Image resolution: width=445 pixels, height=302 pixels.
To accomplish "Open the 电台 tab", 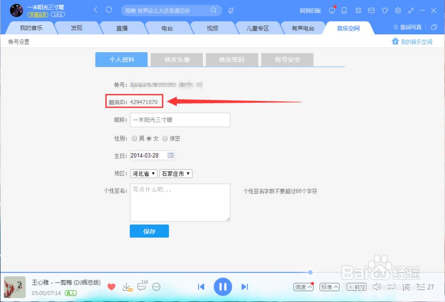I will pos(167,28).
